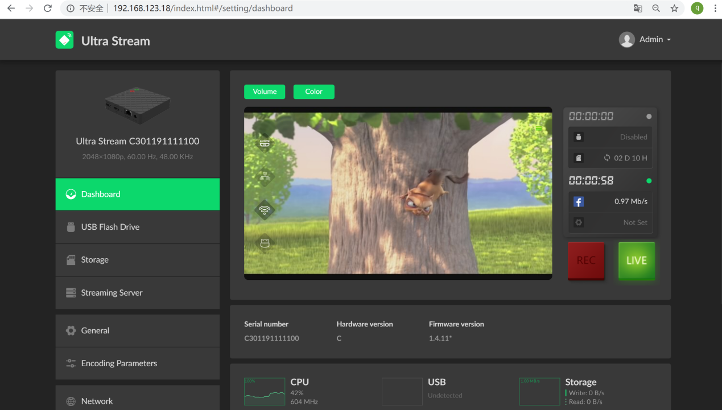Click the SD card icon in record panel
The height and width of the screenshot is (410, 722).
click(579, 158)
